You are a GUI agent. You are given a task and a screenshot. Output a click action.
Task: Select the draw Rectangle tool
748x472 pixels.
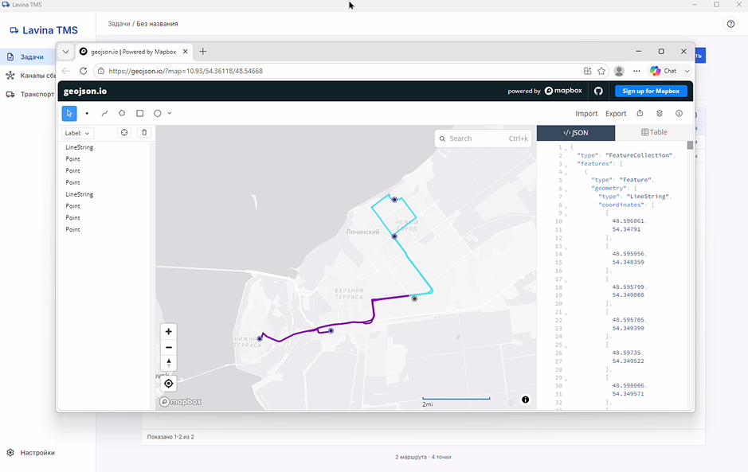tap(139, 114)
